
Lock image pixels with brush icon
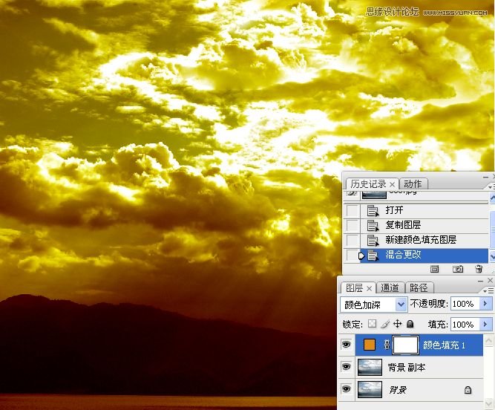[385, 324]
